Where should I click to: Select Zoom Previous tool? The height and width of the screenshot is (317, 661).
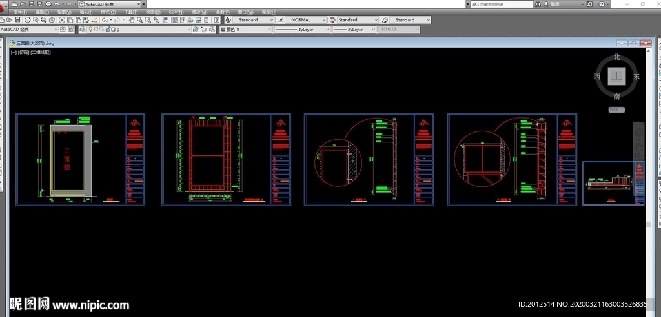tap(156, 20)
